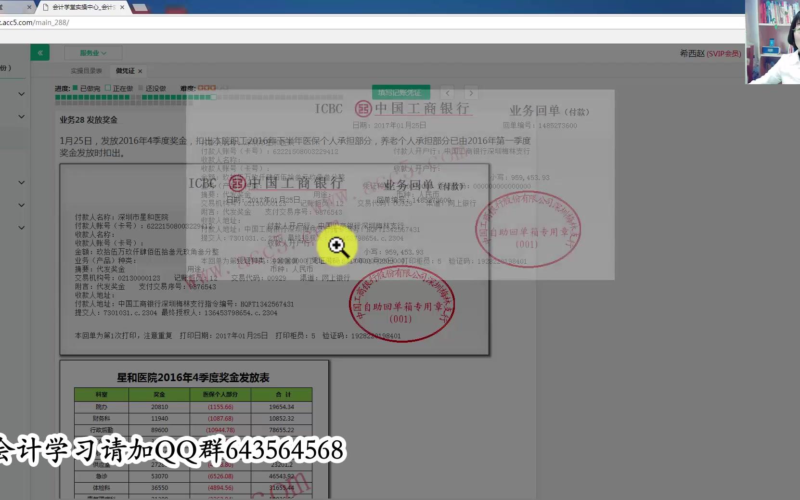Click the deduction value (1155.66)

[x=220, y=407]
